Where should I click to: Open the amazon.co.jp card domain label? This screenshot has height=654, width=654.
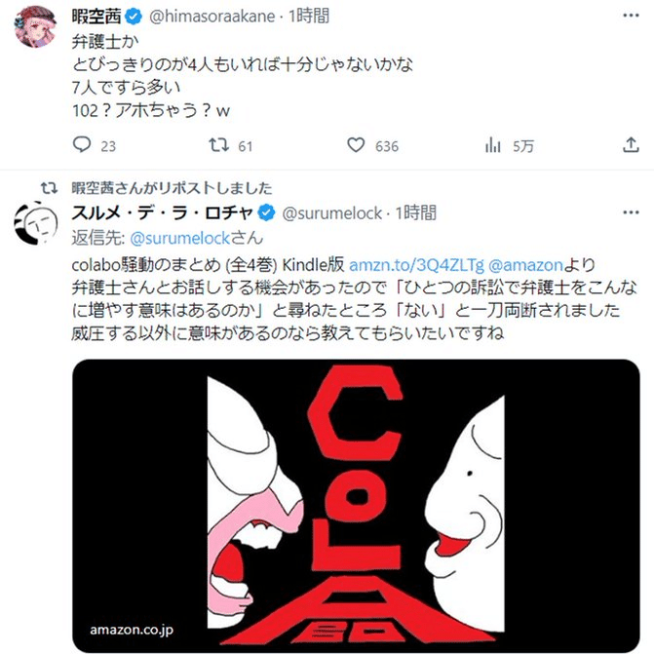pos(132,630)
